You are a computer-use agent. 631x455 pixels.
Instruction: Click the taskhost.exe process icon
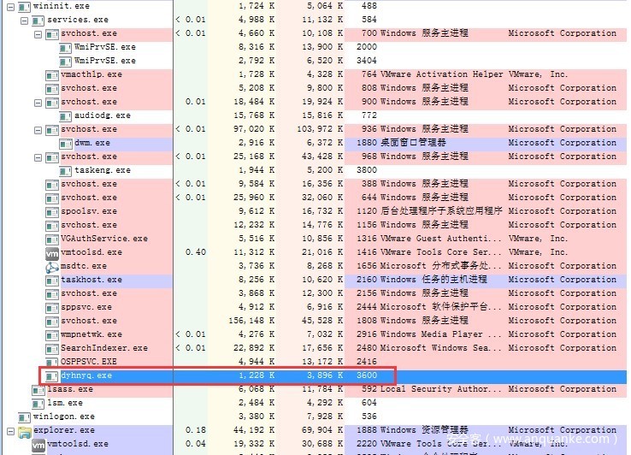(x=52, y=280)
